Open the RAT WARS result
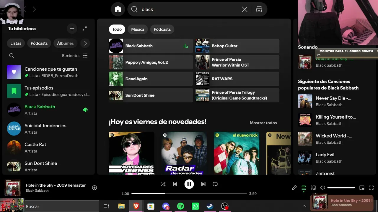This screenshot has height=212, width=378. click(237, 79)
